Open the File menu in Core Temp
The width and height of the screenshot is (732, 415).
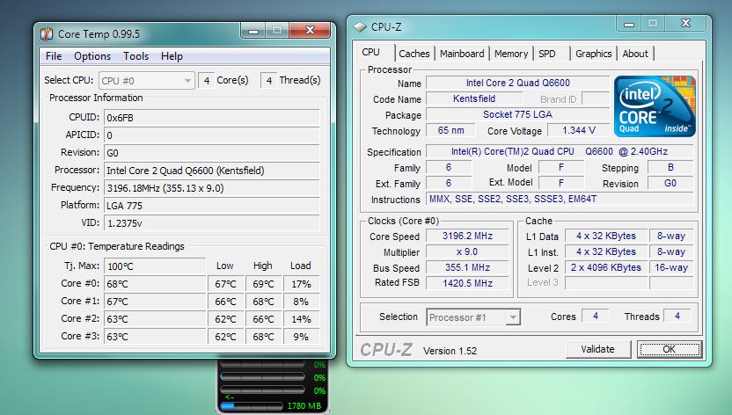(54, 56)
